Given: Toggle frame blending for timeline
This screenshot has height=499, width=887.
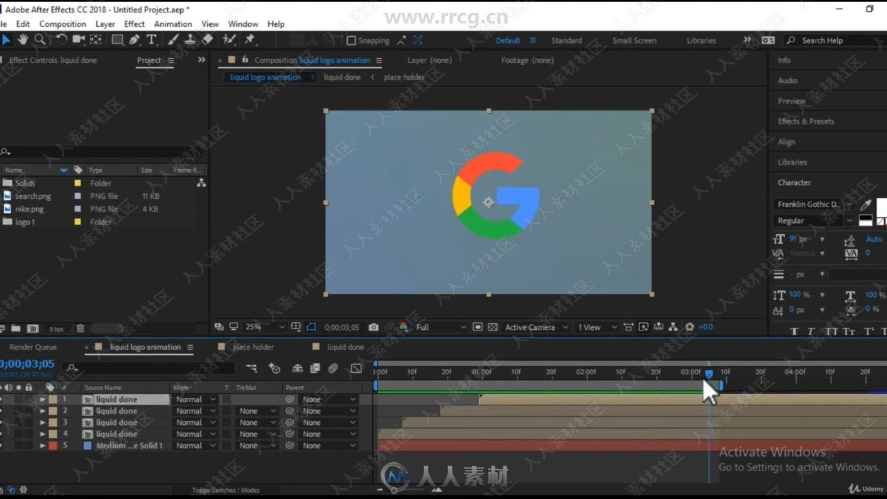Looking at the screenshot, I should tap(315, 368).
